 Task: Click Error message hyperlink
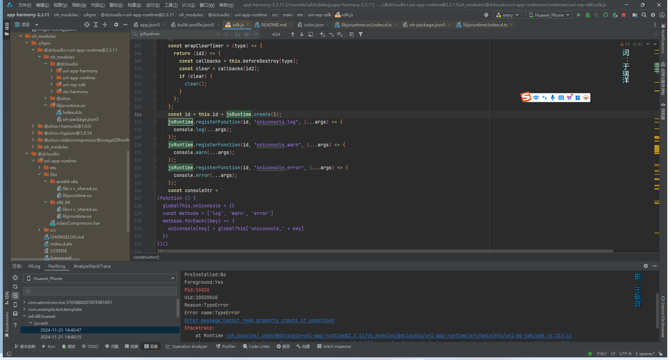pyautogui.click(x=259, y=320)
